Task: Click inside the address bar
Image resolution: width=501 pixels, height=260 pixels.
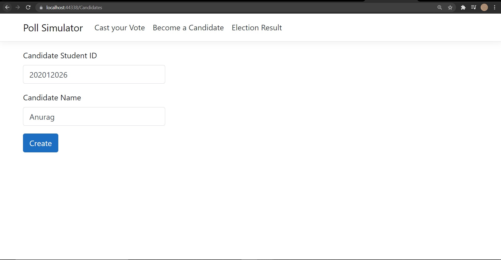Action: click(x=157, y=7)
